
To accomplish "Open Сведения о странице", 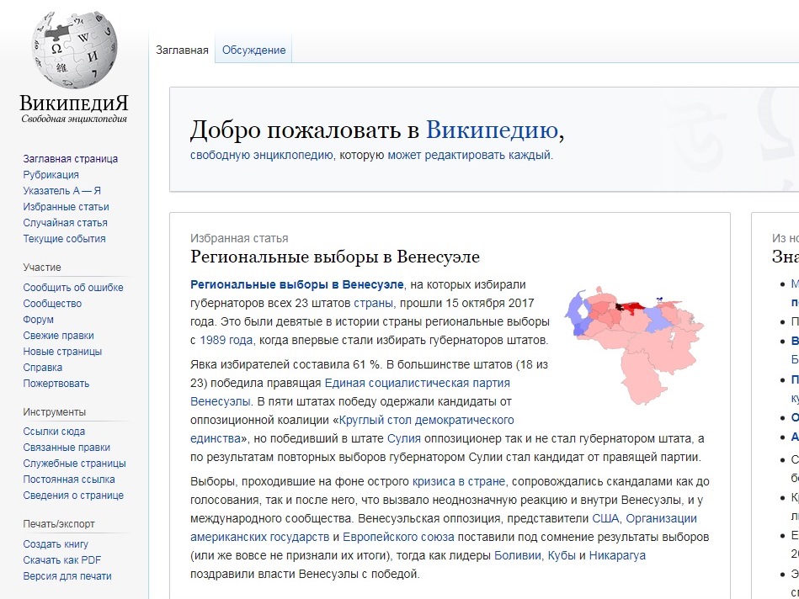I will pos(73,495).
